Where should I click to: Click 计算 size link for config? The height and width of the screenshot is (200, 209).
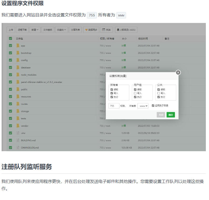pos(123,60)
